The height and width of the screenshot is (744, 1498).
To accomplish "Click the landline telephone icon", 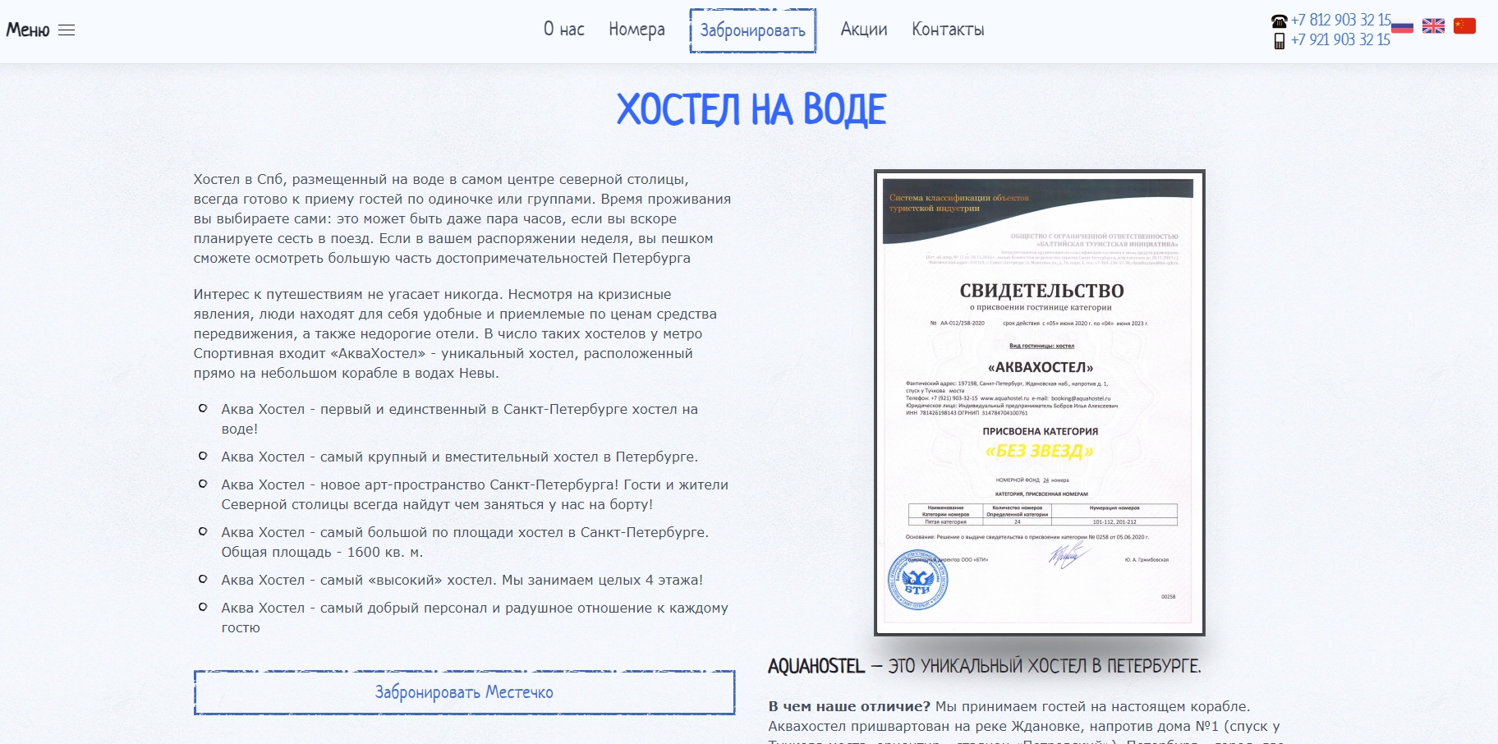I will [1279, 21].
